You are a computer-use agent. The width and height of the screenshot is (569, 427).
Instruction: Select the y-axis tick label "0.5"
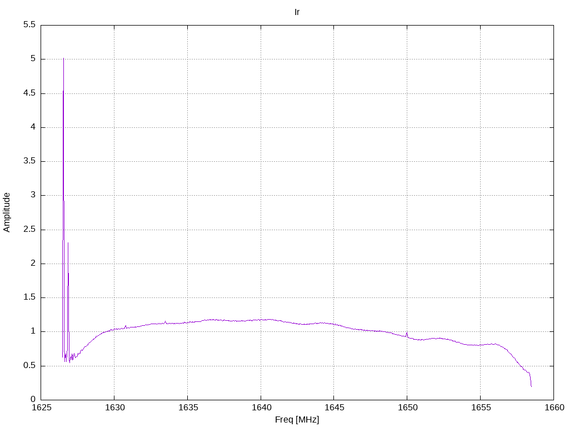point(29,365)
